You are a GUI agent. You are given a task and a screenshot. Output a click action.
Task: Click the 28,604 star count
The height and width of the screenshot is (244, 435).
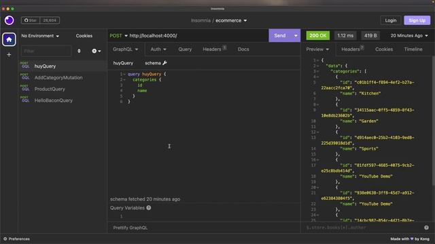click(x=50, y=20)
